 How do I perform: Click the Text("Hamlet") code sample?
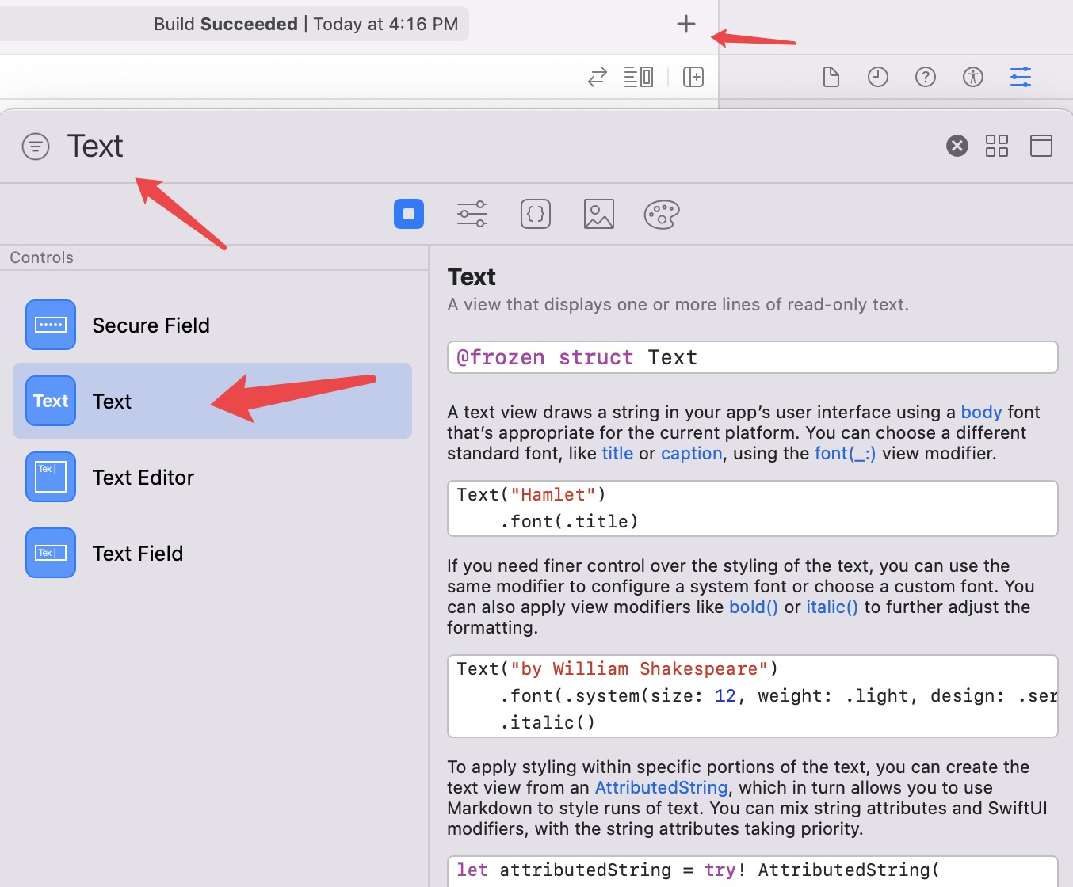753,508
